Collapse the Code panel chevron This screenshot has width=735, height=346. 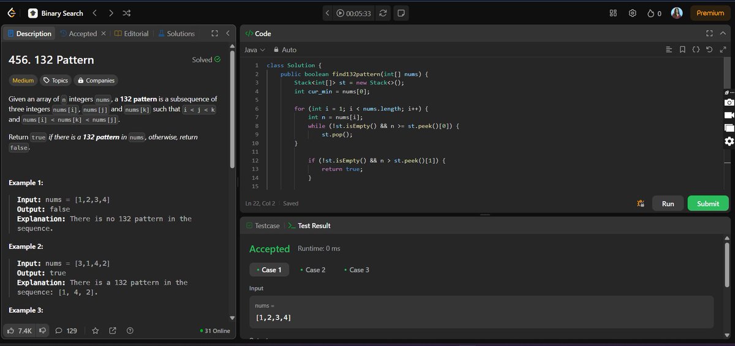(x=723, y=34)
